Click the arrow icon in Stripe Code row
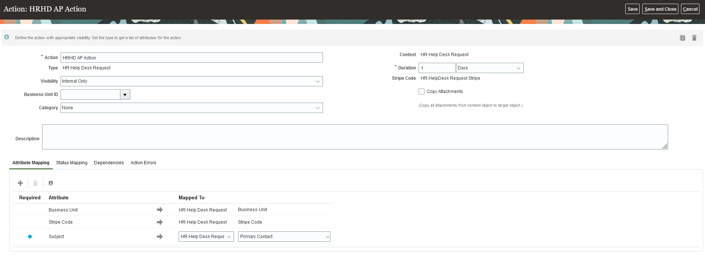705x265 pixels. click(x=160, y=222)
